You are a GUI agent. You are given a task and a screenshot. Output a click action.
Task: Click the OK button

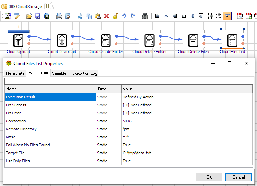click(x=209, y=177)
